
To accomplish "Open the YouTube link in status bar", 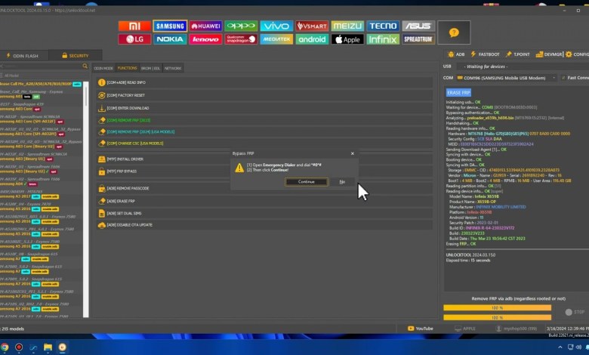I will pos(421,329).
